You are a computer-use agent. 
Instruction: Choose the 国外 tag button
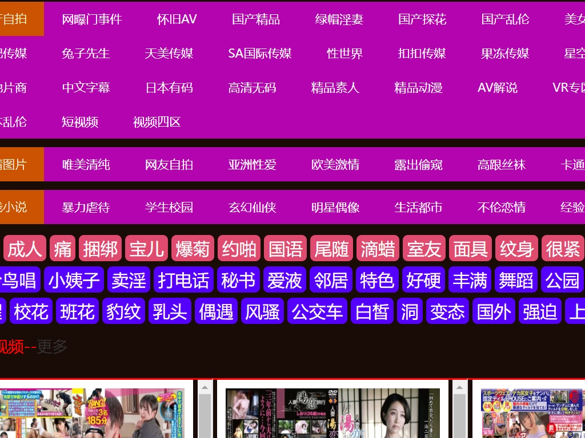point(494,311)
